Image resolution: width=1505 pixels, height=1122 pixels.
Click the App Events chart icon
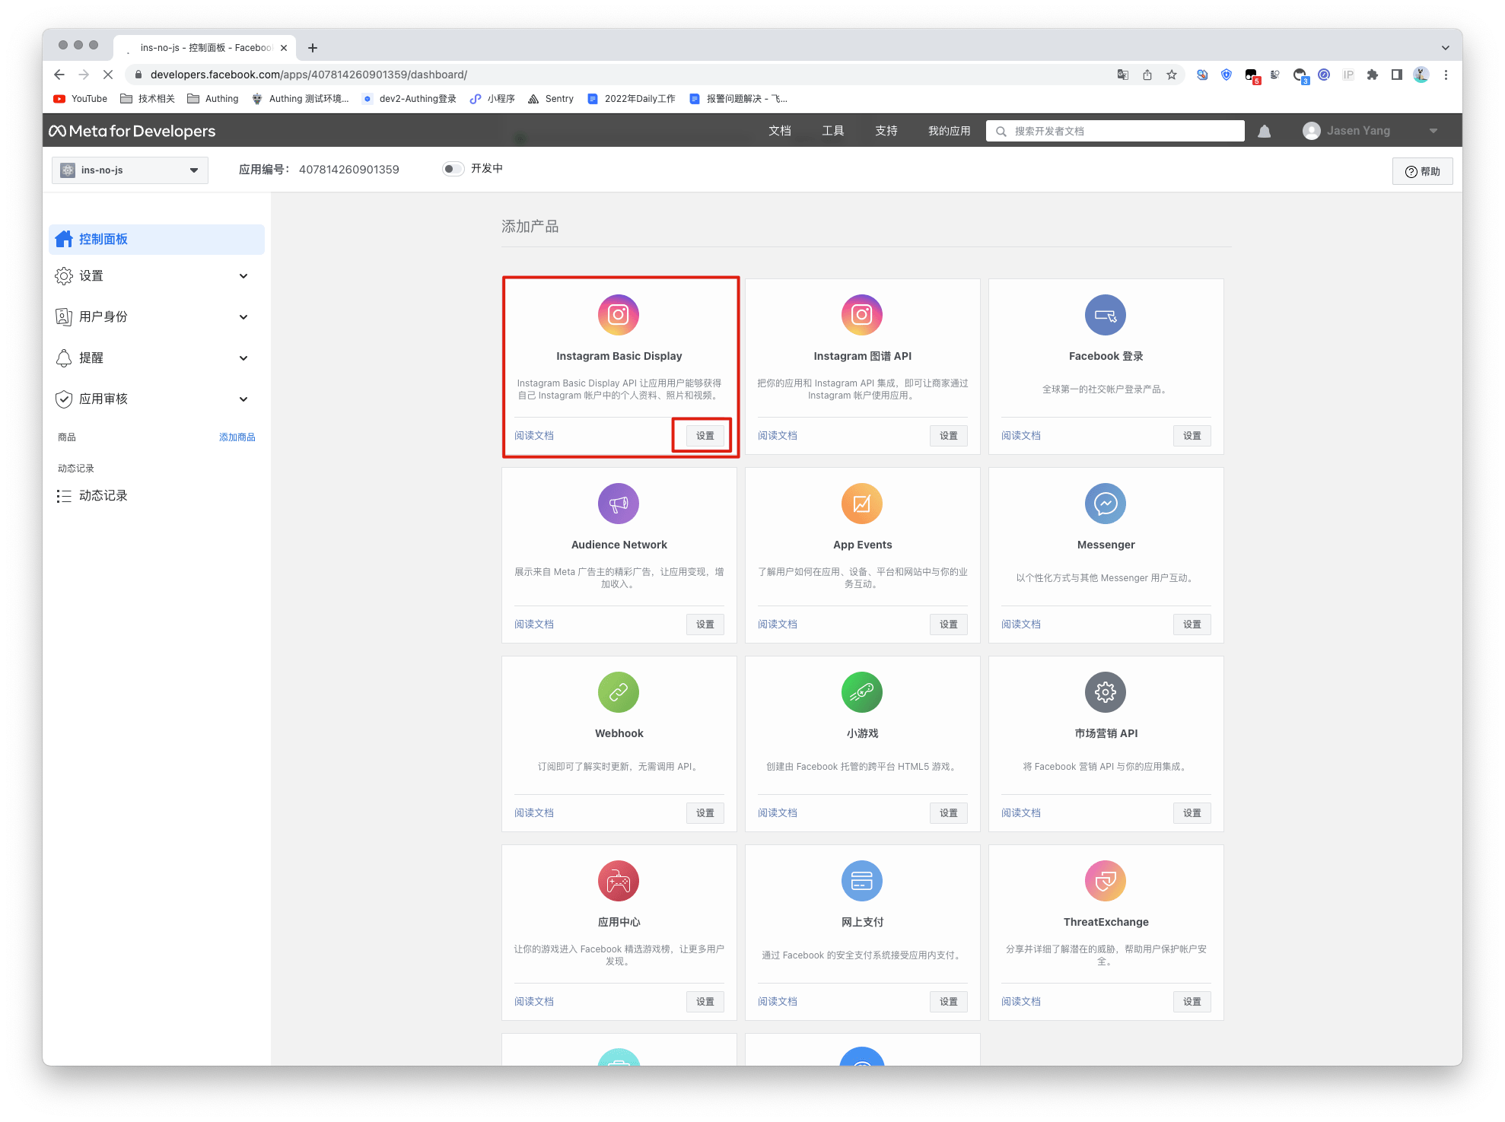pos(861,504)
